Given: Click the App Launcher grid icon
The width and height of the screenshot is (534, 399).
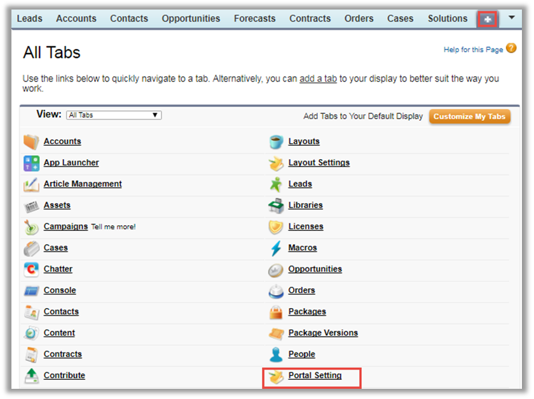Looking at the screenshot, I should pyautogui.click(x=31, y=163).
